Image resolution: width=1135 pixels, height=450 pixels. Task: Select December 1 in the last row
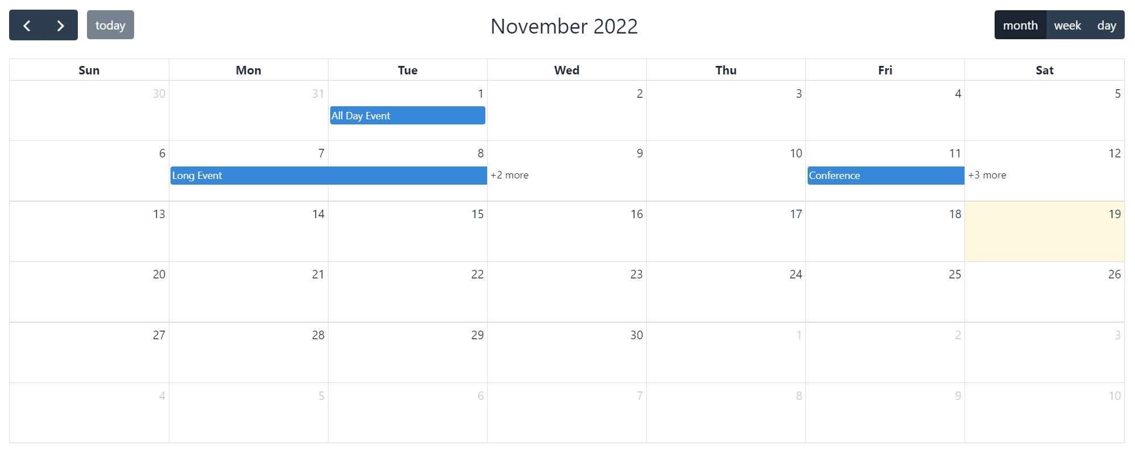726,352
